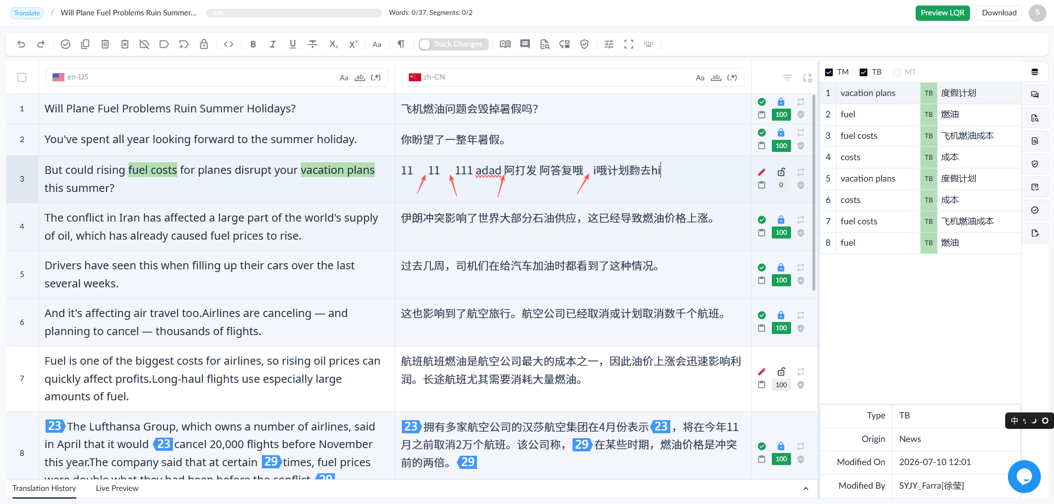The width and height of the screenshot is (1054, 504).
Task: Open the comment icon in the toolbar
Action: tap(525, 44)
